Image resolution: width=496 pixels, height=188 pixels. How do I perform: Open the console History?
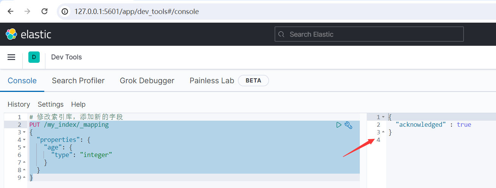[x=19, y=104]
